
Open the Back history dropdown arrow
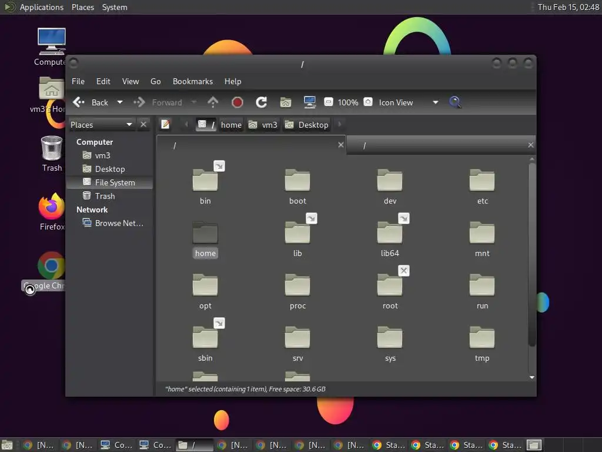[120, 102]
